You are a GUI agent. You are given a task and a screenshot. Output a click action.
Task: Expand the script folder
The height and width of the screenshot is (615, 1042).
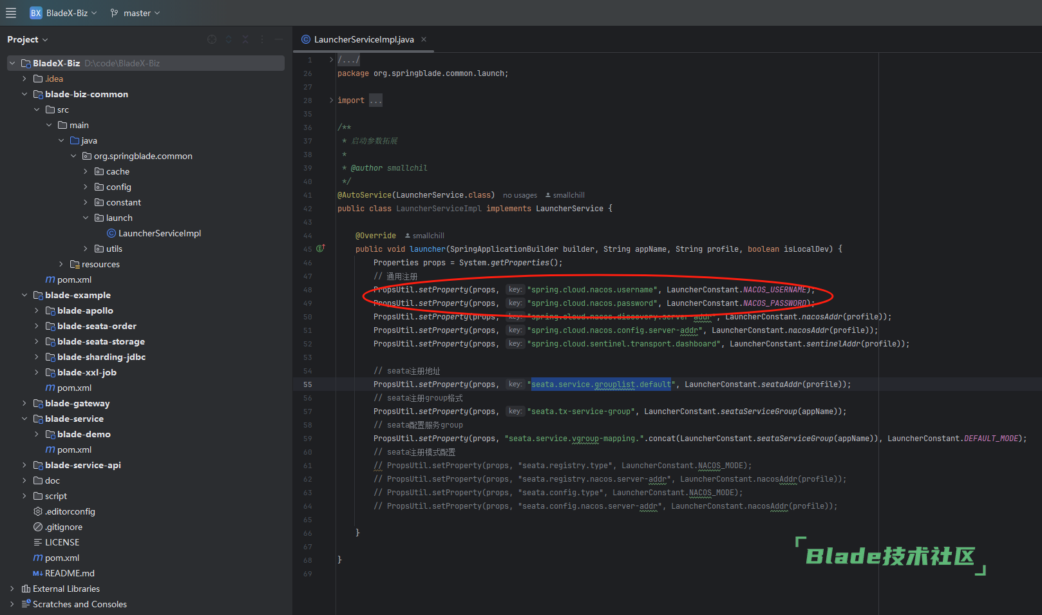point(24,496)
